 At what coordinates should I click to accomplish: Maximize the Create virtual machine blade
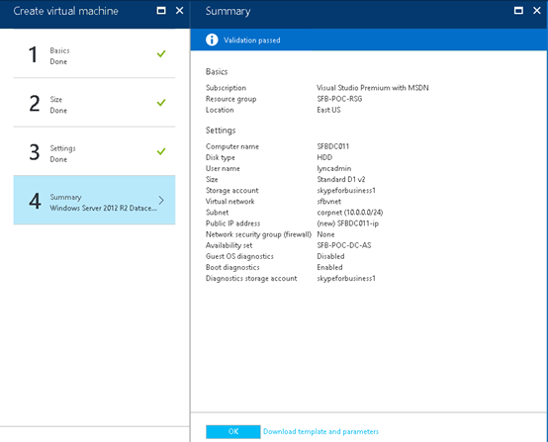point(161,11)
